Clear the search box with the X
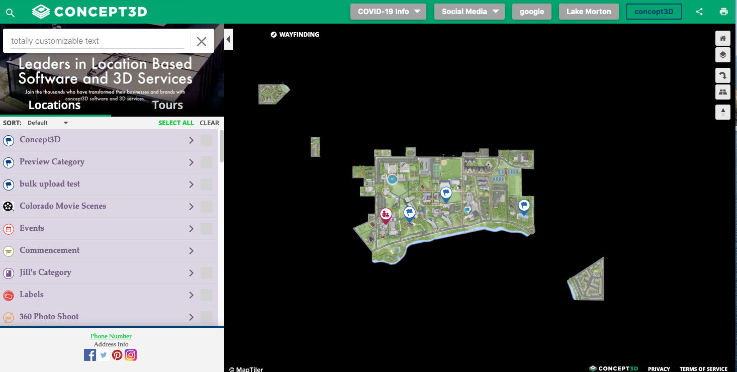737x372 pixels. coord(202,42)
